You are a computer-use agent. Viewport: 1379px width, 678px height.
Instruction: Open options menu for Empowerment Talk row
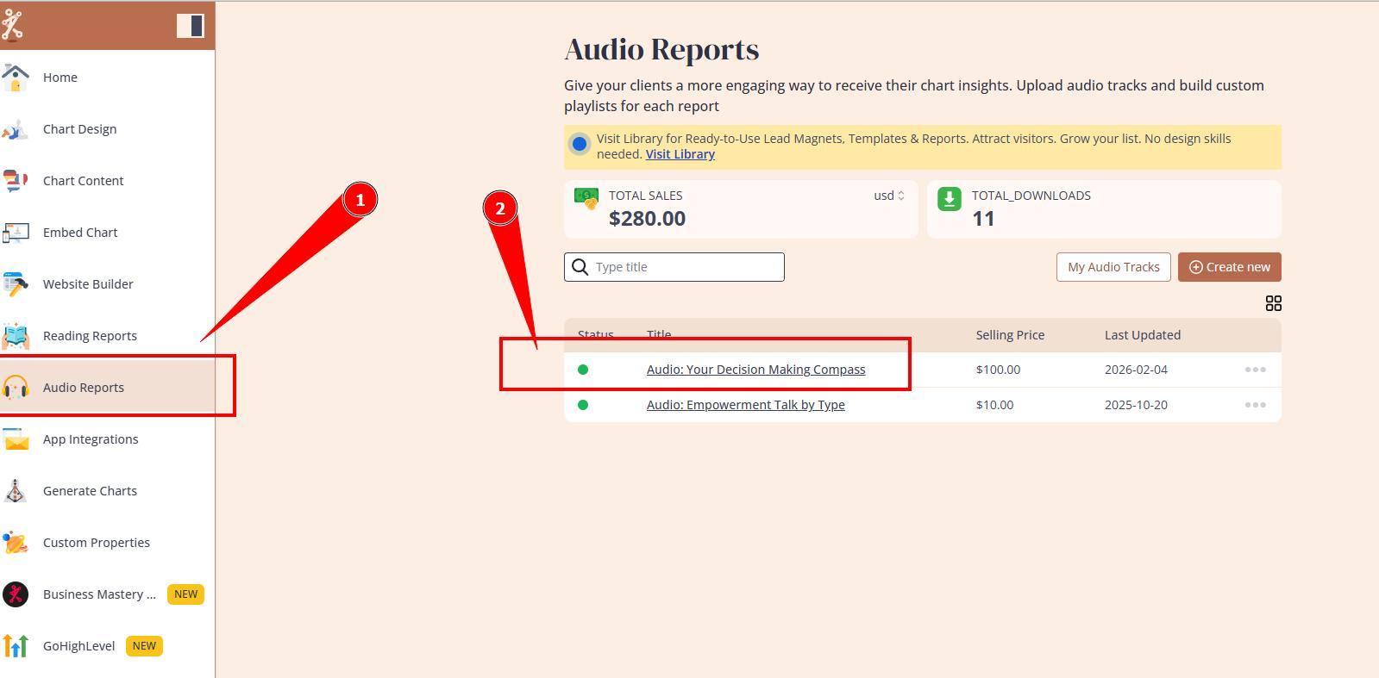[1255, 405]
